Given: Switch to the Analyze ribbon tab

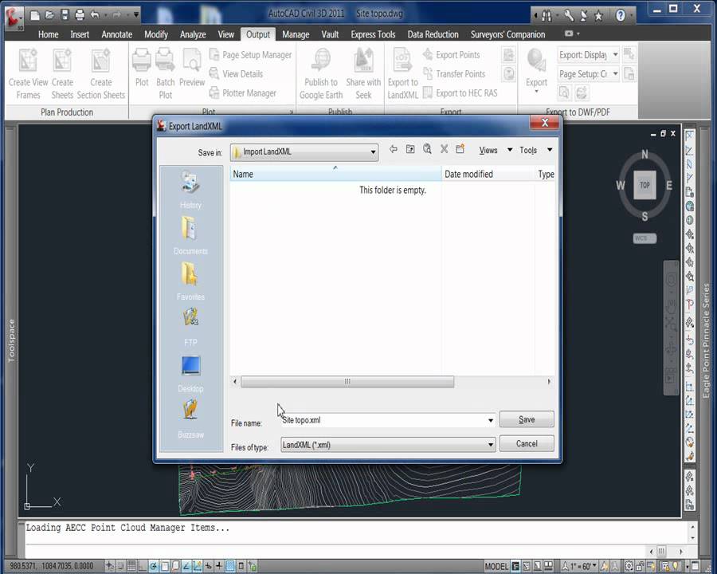Looking at the screenshot, I should point(193,34).
